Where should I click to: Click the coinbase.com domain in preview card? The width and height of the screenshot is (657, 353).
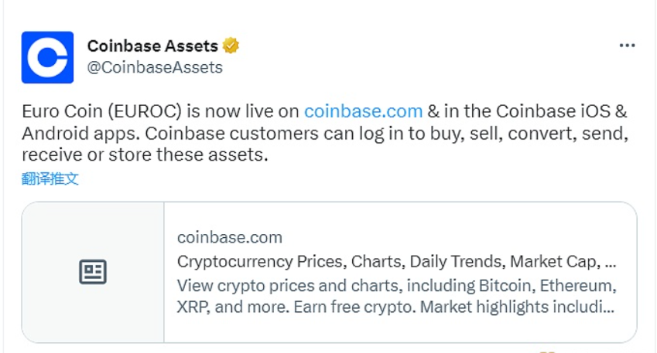[229, 237]
